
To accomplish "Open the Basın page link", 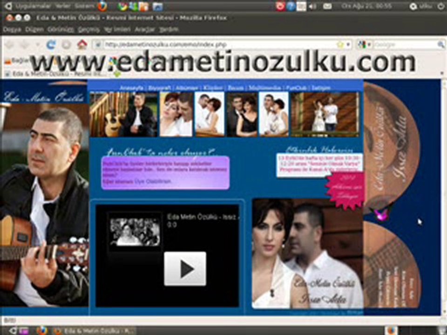I will tap(236, 88).
